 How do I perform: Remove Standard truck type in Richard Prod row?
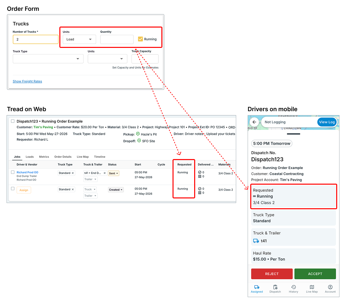coord(72,173)
